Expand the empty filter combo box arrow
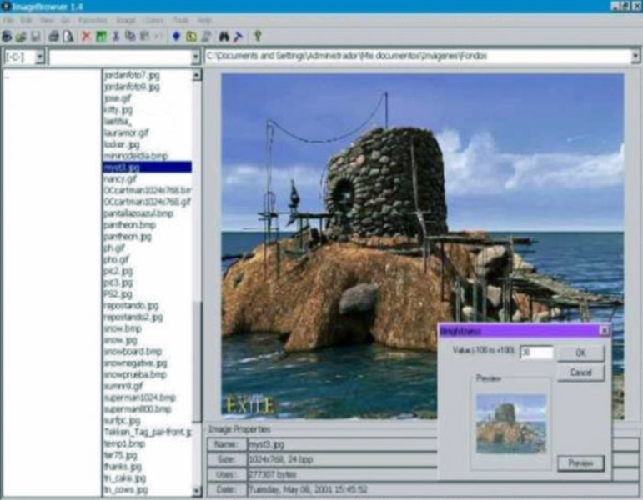Screen dimensions: 643x500 (196, 57)
